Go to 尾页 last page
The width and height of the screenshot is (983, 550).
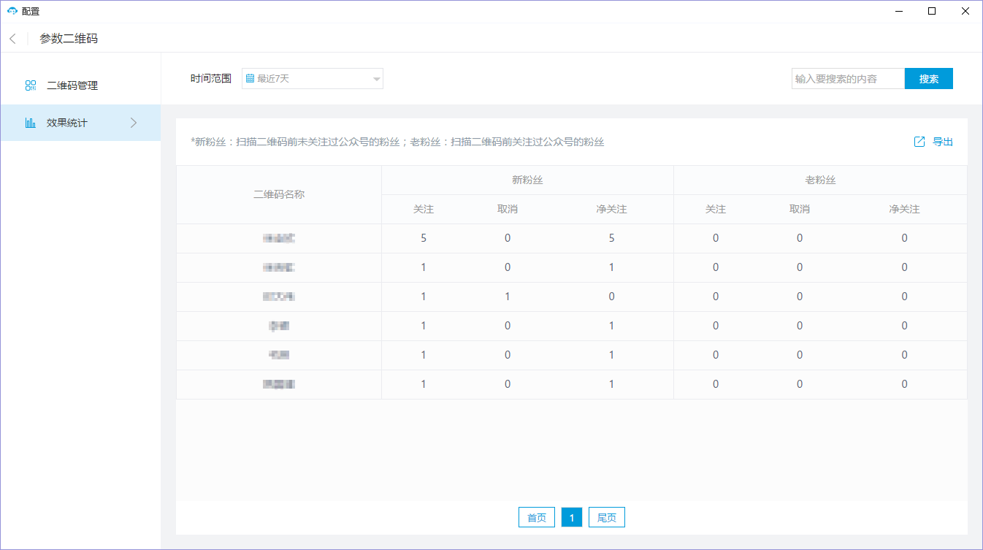606,517
